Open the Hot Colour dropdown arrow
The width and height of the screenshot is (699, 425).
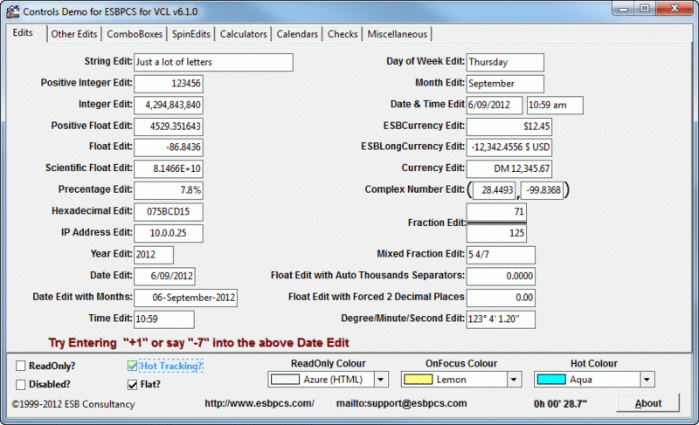pos(647,380)
